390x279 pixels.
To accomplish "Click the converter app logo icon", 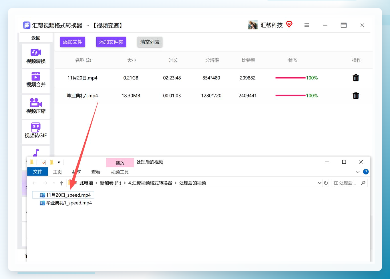I will (x=27, y=25).
